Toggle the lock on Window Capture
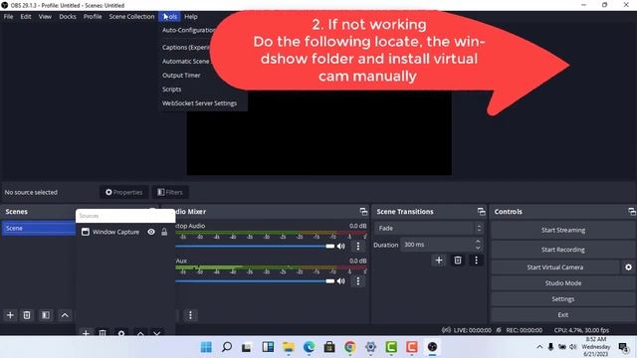 [164, 232]
